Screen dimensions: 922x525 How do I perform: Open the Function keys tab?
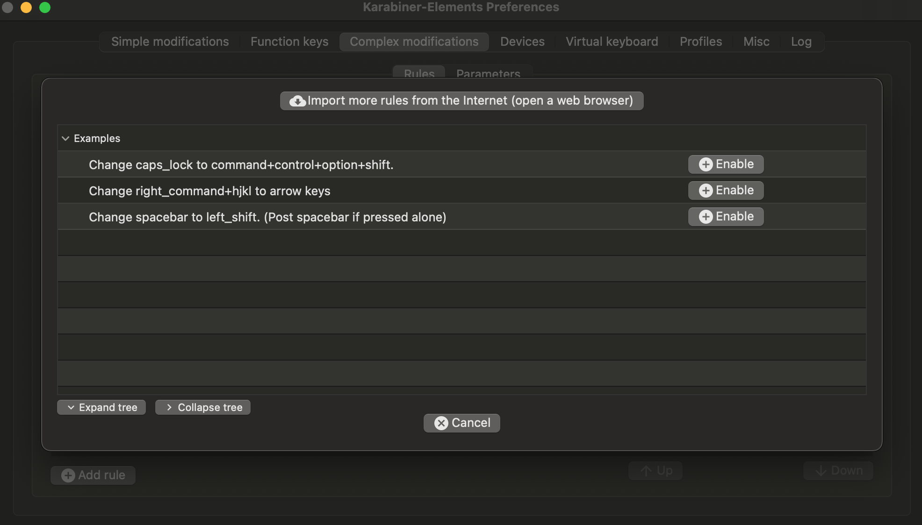[x=289, y=42]
